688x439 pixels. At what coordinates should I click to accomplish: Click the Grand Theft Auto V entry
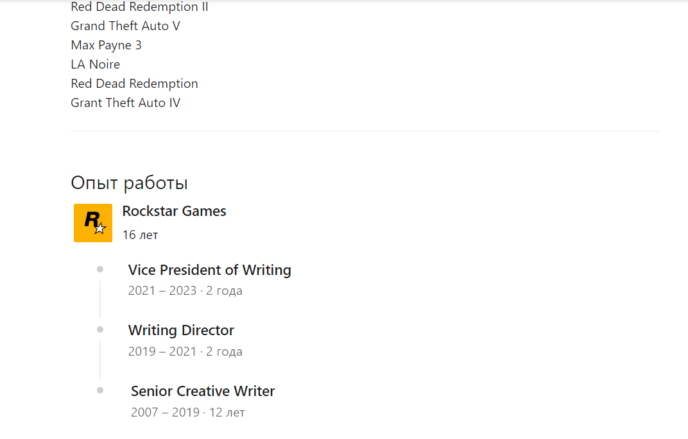point(126,26)
